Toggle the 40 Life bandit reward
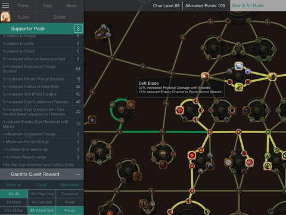 [x=14, y=193]
